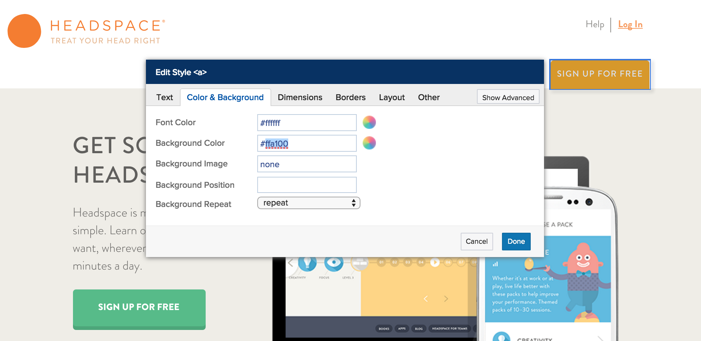This screenshot has height=341, width=701.
Task: Select the Color & Background tab
Action: pyautogui.click(x=225, y=97)
